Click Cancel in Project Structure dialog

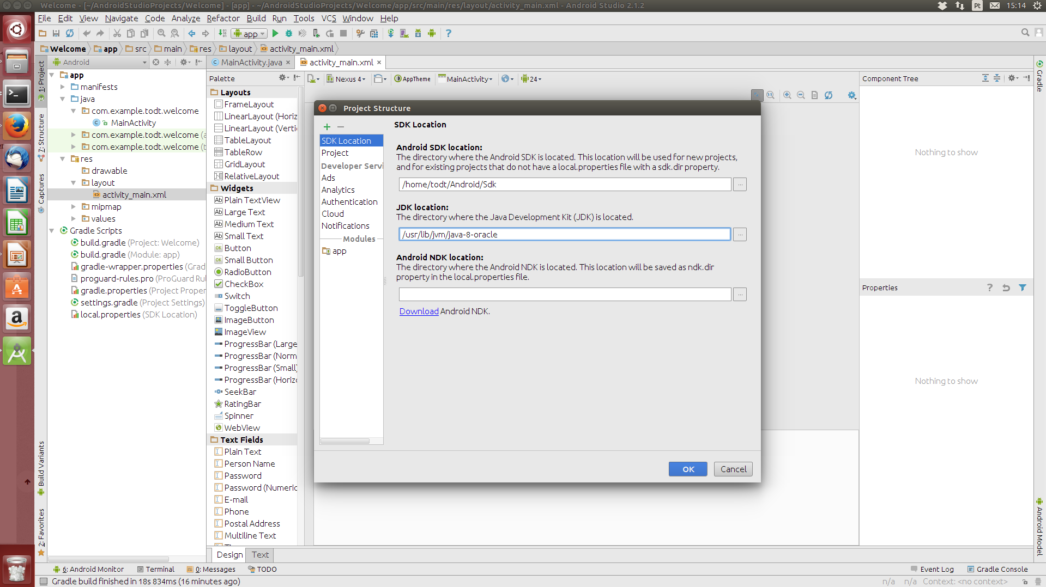point(733,469)
